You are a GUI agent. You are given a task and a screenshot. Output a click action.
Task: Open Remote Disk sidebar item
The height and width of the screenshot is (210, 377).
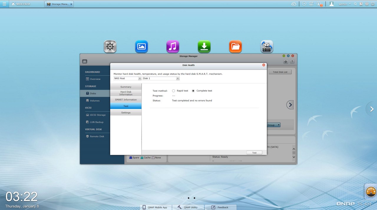tap(95, 136)
